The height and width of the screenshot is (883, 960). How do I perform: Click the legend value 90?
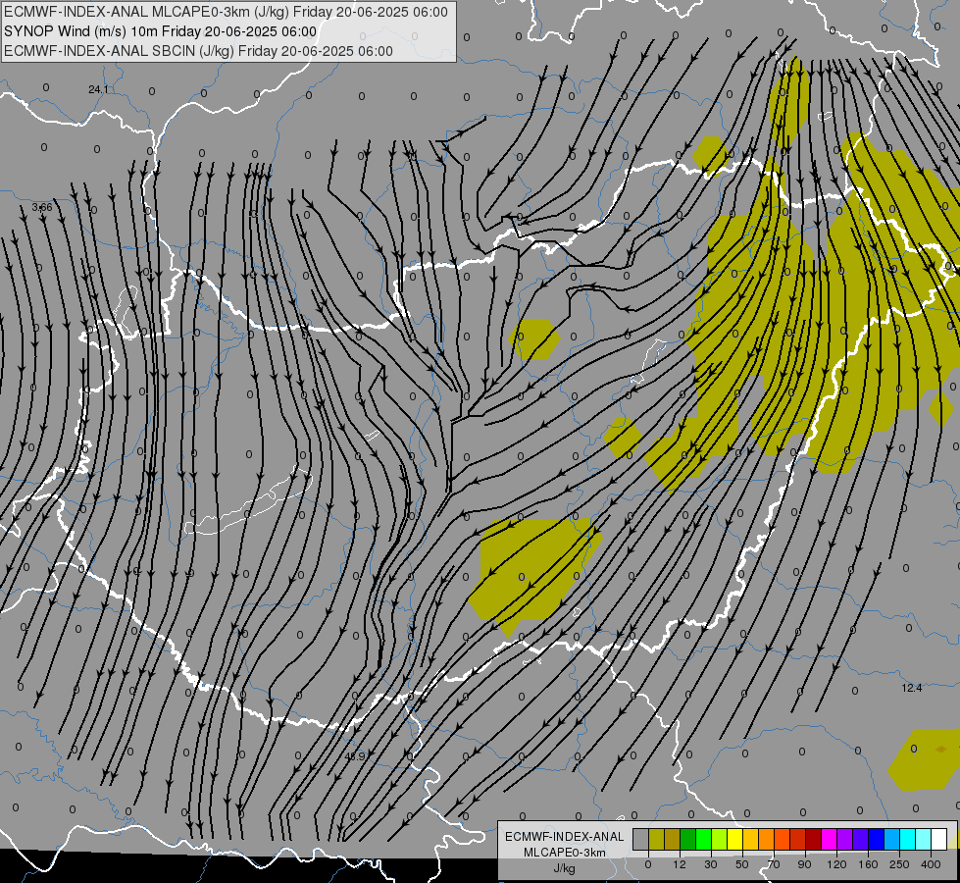point(804,864)
